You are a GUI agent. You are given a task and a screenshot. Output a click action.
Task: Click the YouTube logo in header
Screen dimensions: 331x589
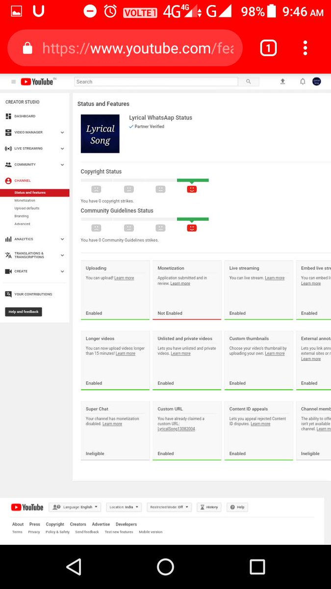[38, 82]
